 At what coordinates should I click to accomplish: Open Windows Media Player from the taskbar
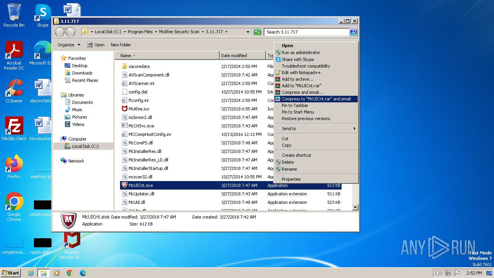[x=57, y=273]
